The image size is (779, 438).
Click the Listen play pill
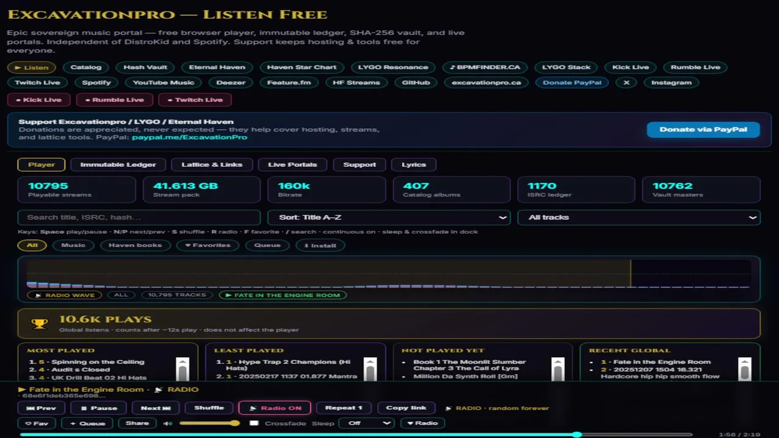tap(32, 68)
